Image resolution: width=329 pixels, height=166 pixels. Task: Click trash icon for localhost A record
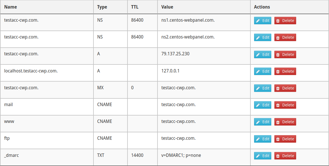tap(278, 72)
